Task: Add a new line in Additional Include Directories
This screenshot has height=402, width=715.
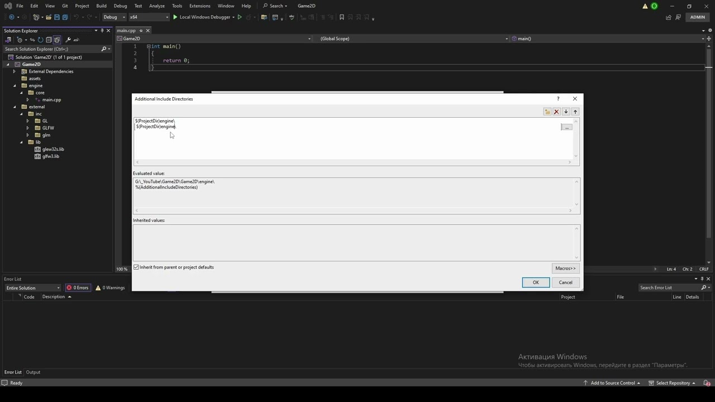Action: (x=547, y=112)
